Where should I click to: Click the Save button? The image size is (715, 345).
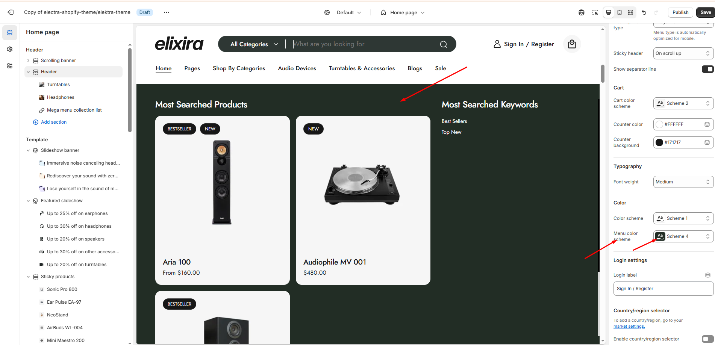[x=706, y=12]
